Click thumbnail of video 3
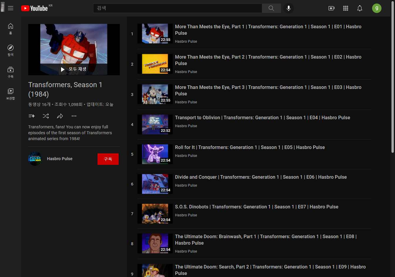The width and height of the screenshot is (395, 277). [x=155, y=94]
